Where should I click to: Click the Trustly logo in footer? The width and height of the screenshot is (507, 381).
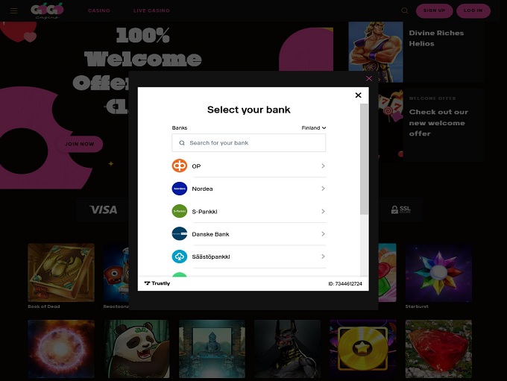click(x=157, y=283)
